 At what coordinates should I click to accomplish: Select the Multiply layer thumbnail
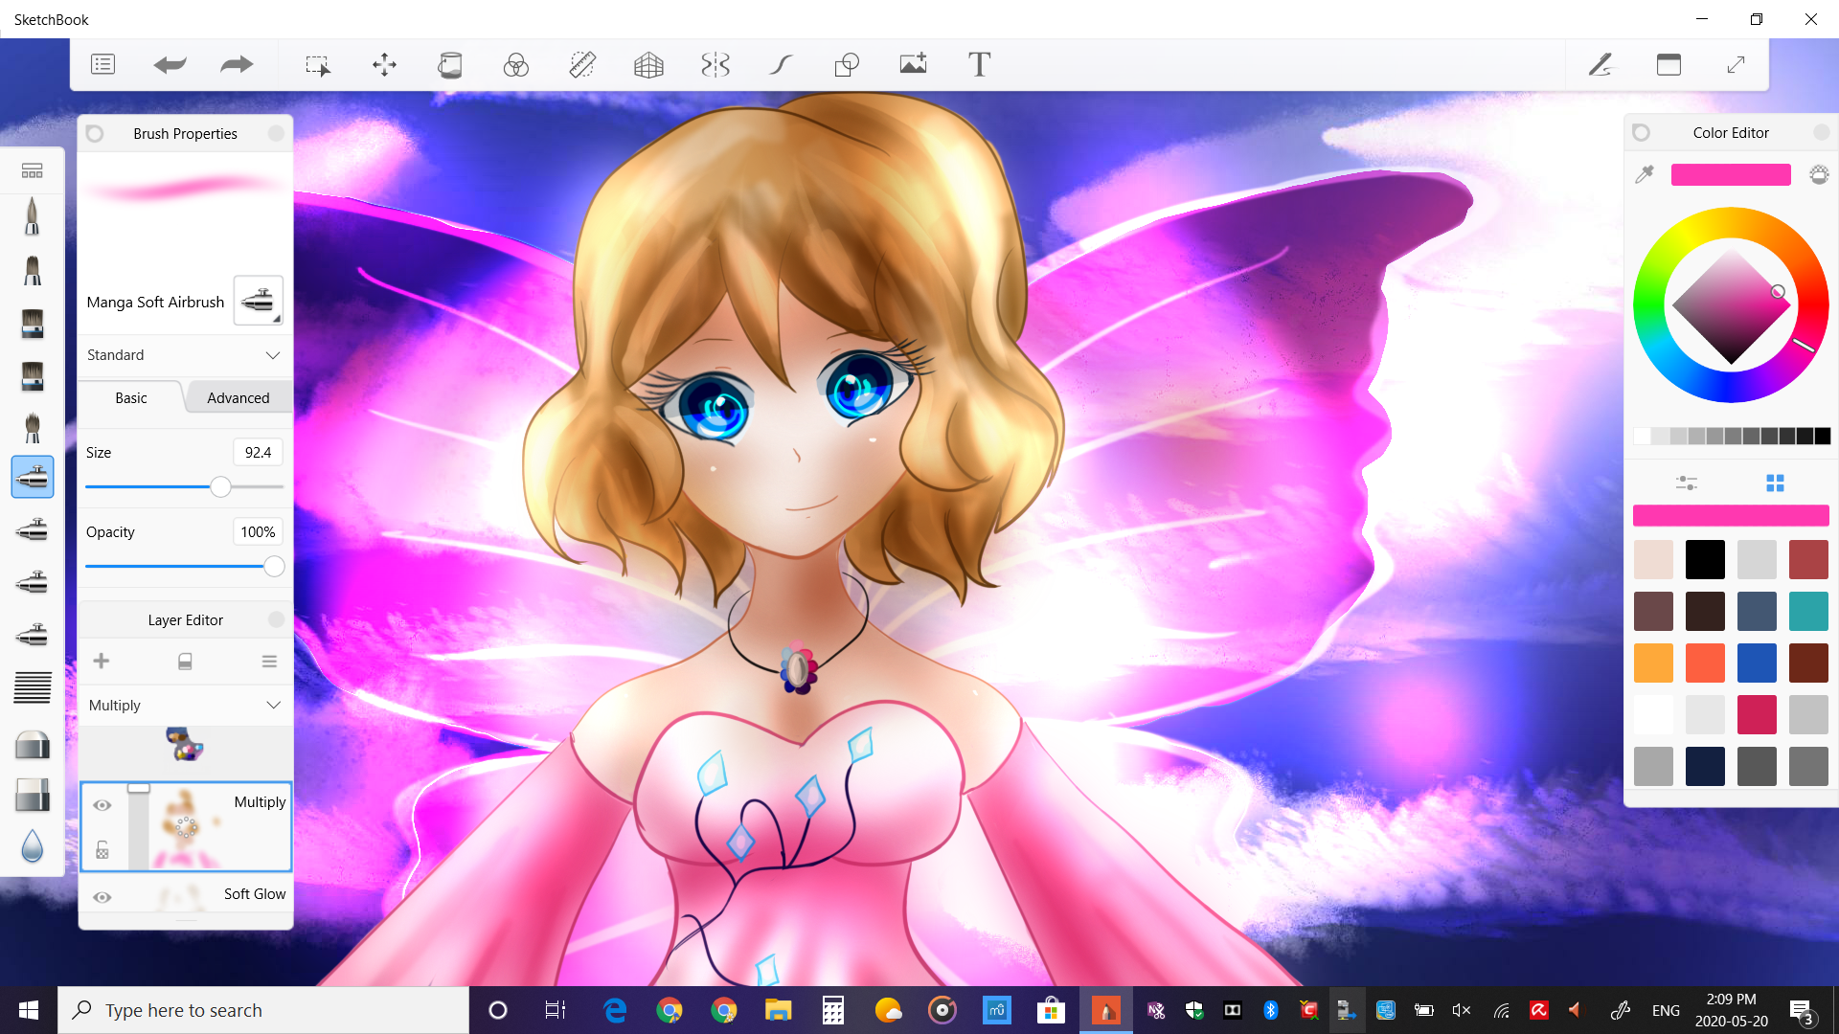point(186,827)
